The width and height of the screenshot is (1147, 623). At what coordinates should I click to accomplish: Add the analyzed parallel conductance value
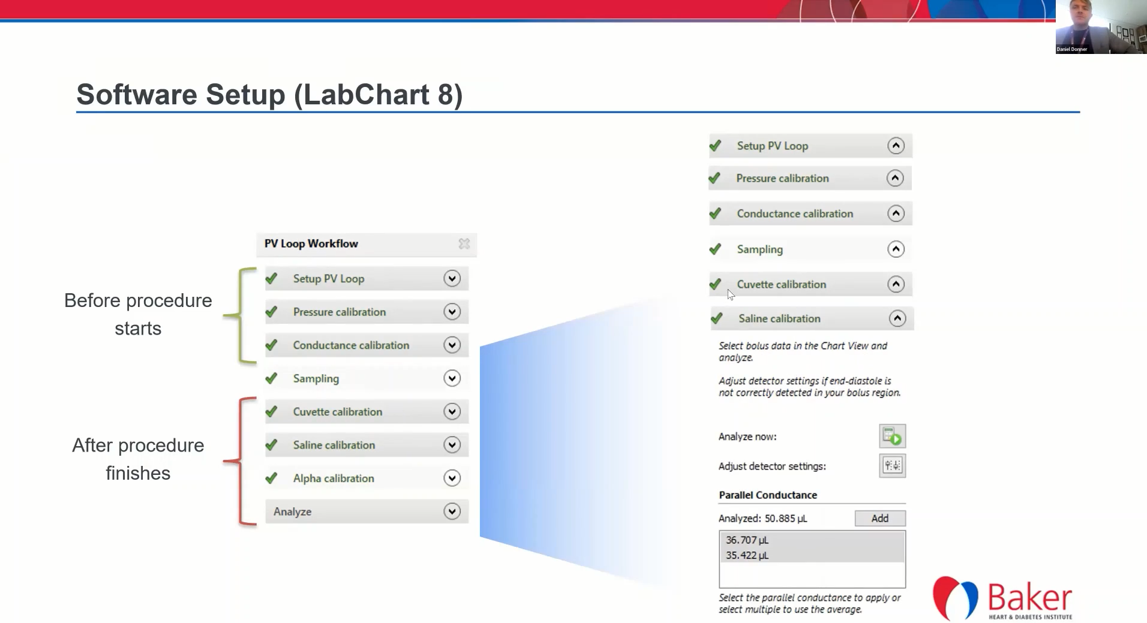coord(879,519)
